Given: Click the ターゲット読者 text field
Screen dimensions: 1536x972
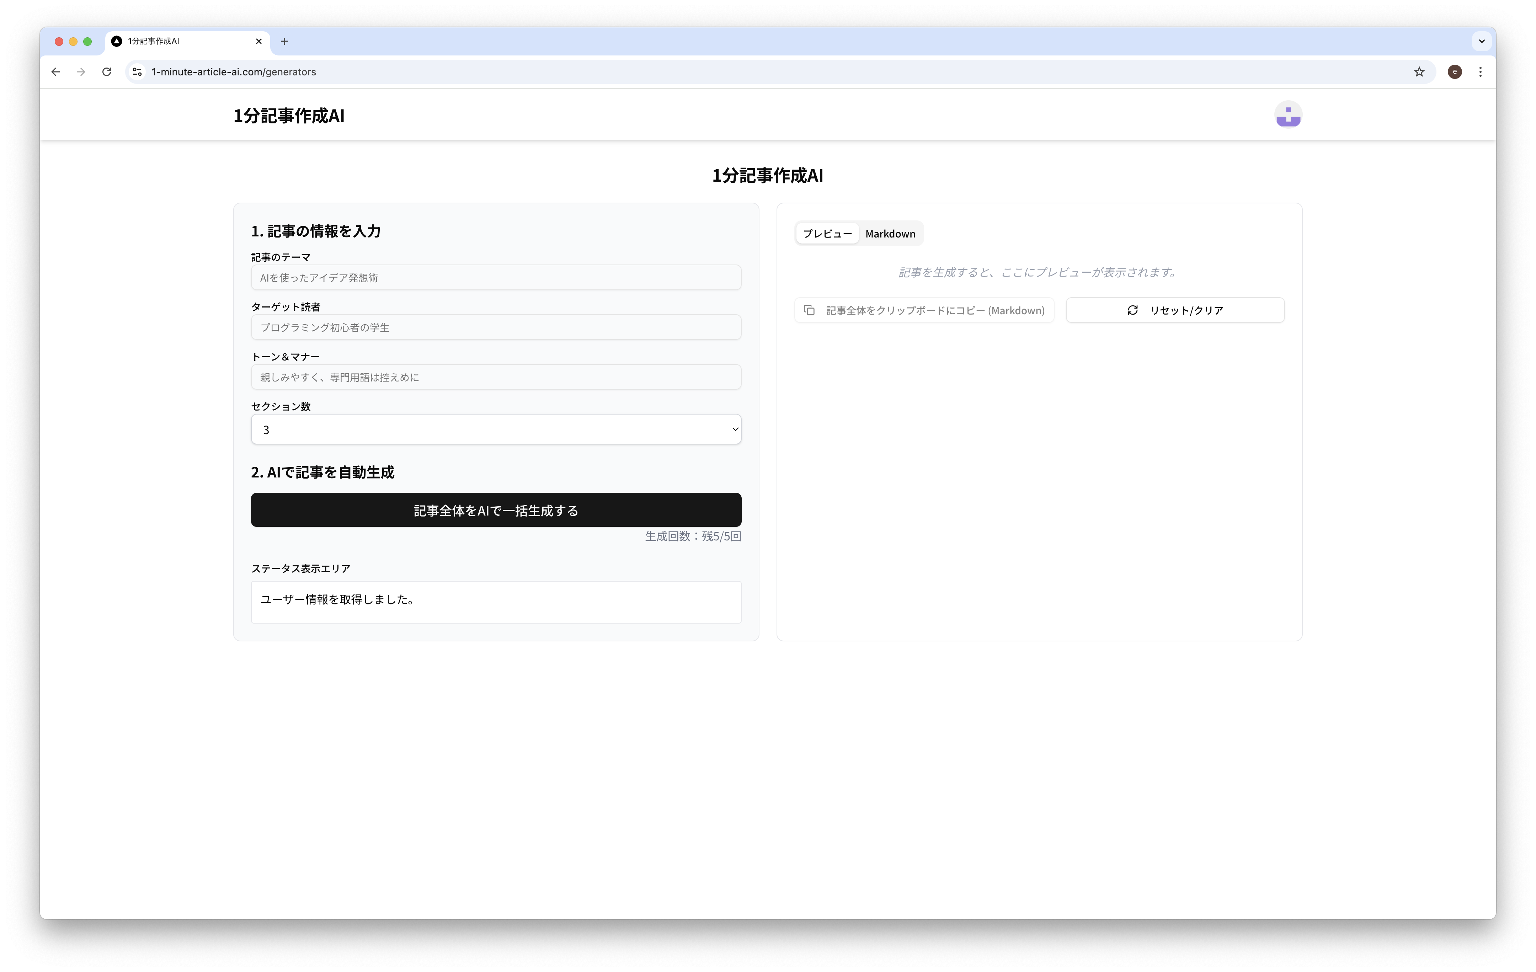Looking at the screenshot, I should (x=496, y=327).
